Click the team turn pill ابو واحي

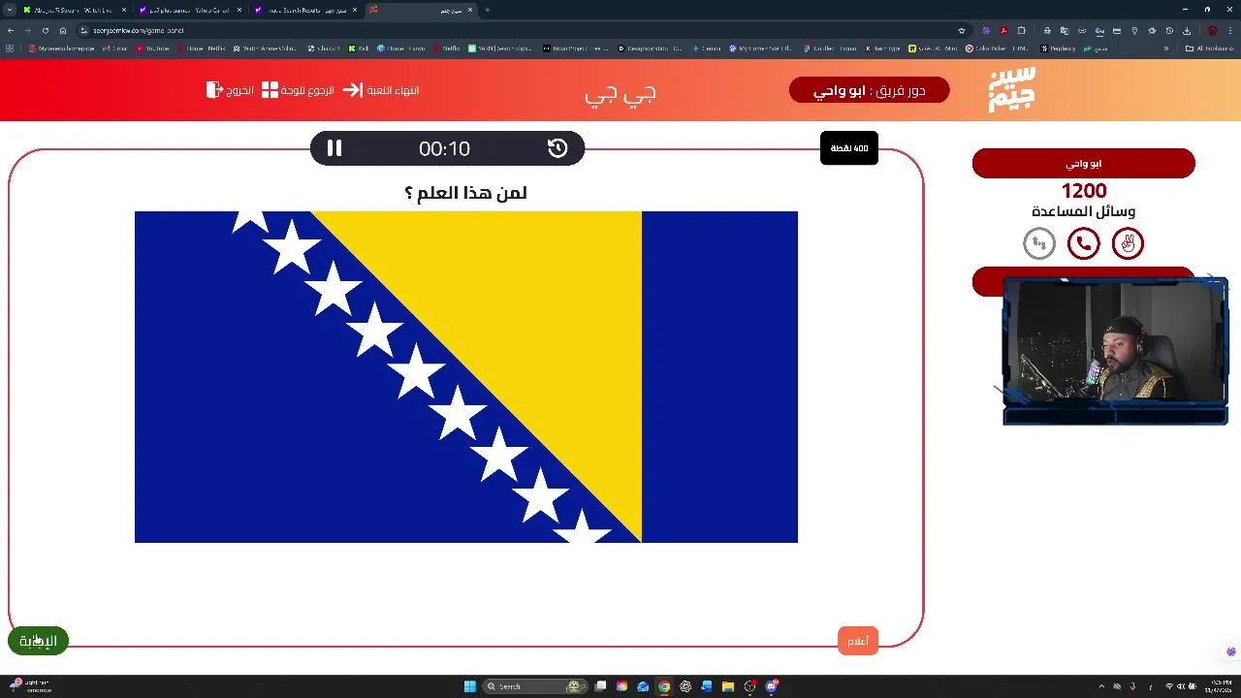click(x=869, y=90)
